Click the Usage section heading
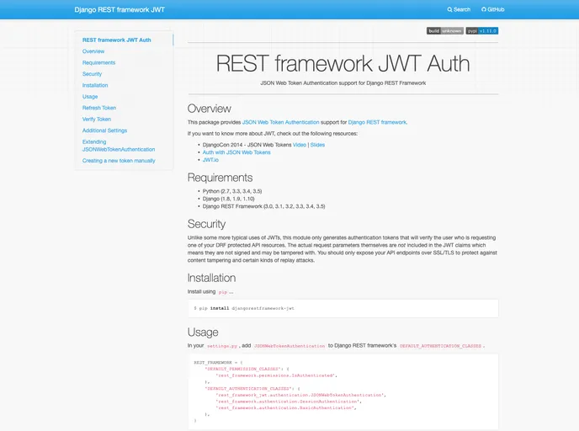This screenshot has width=579, height=431. tap(203, 332)
